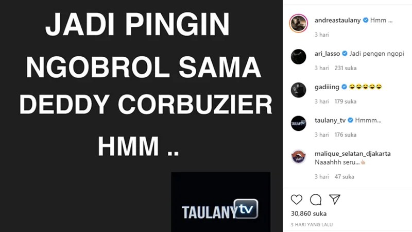Open comments via speech bubble icon

coord(316,200)
